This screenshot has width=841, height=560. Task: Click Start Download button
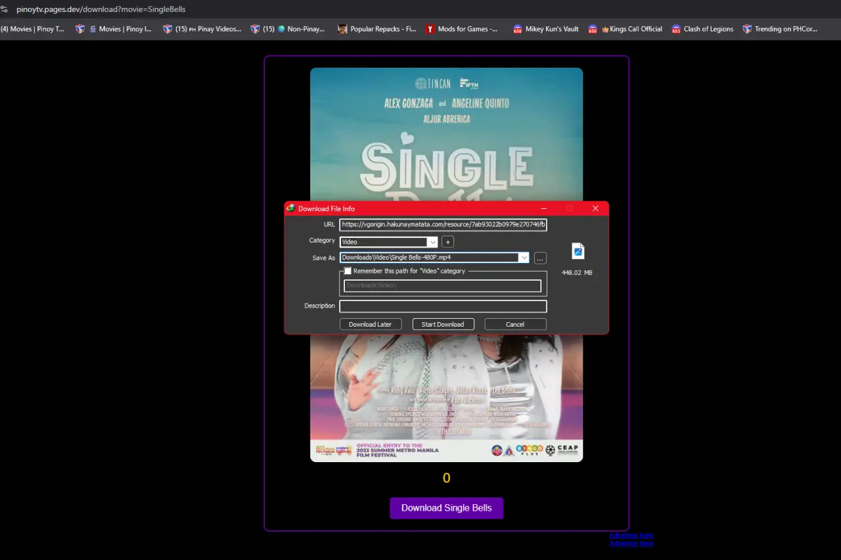tap(443, 324)
